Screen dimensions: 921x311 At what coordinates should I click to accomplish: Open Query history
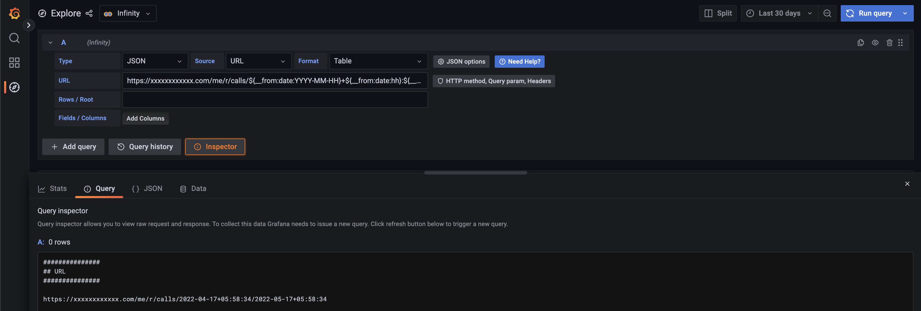144,147
